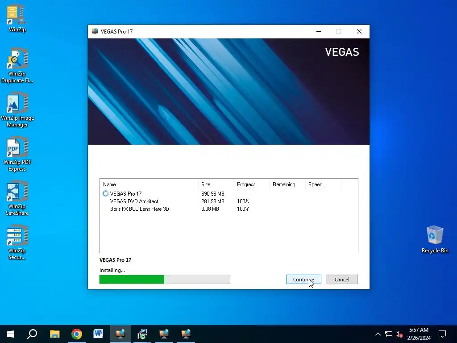Click the third setup icon in taskbar
Image resolution: width=457 pixels, height=343 pixels.
[164, 334]
